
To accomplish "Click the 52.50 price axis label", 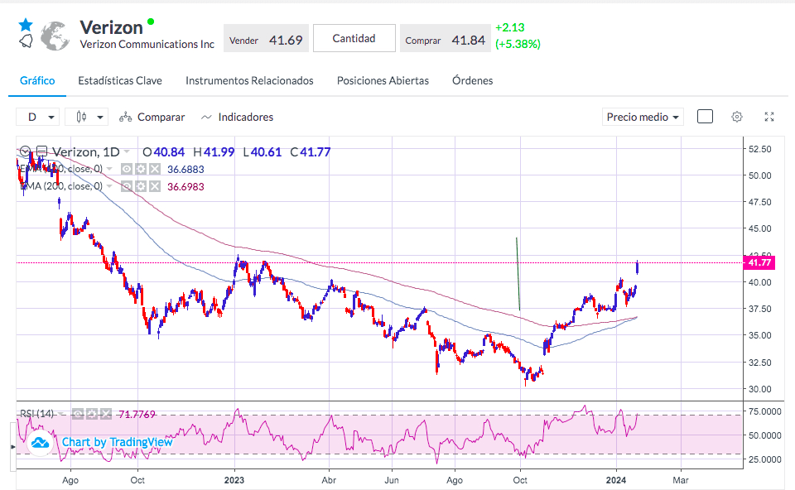I will pyautogui.click(x=760, y=149).
